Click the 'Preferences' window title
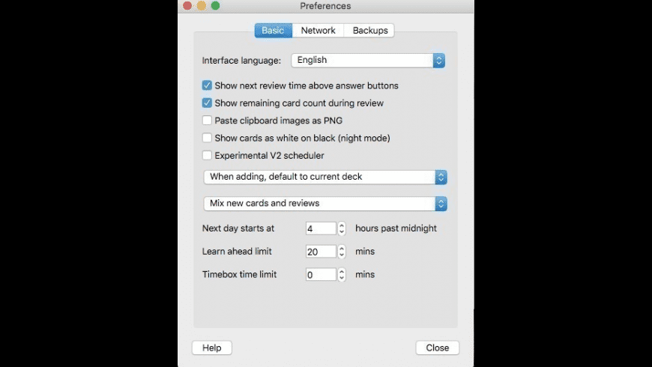652x367 pixels. click(325, 6)
